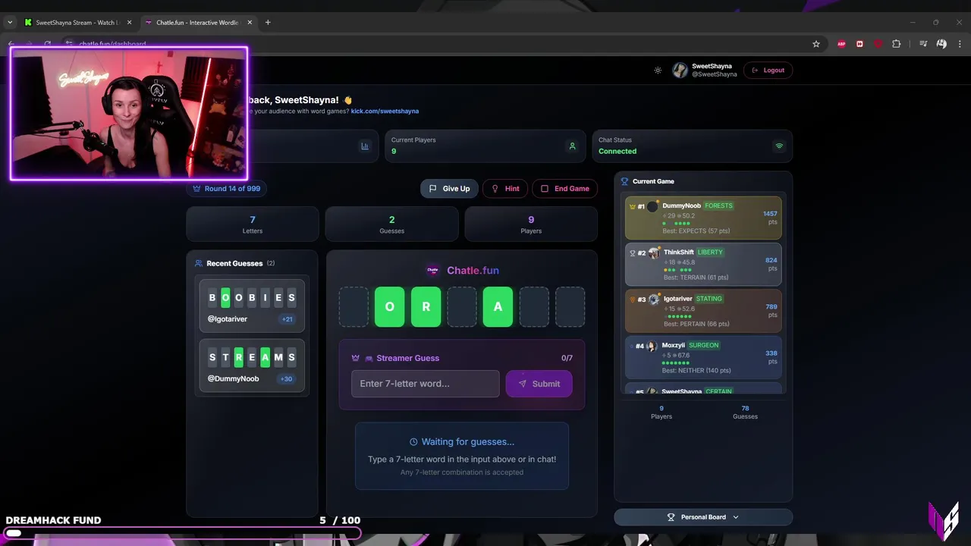The width and height of the screenshot is (971, 546).
Task: Click the Current Players person icon
Action: click(x=573, y=146)
